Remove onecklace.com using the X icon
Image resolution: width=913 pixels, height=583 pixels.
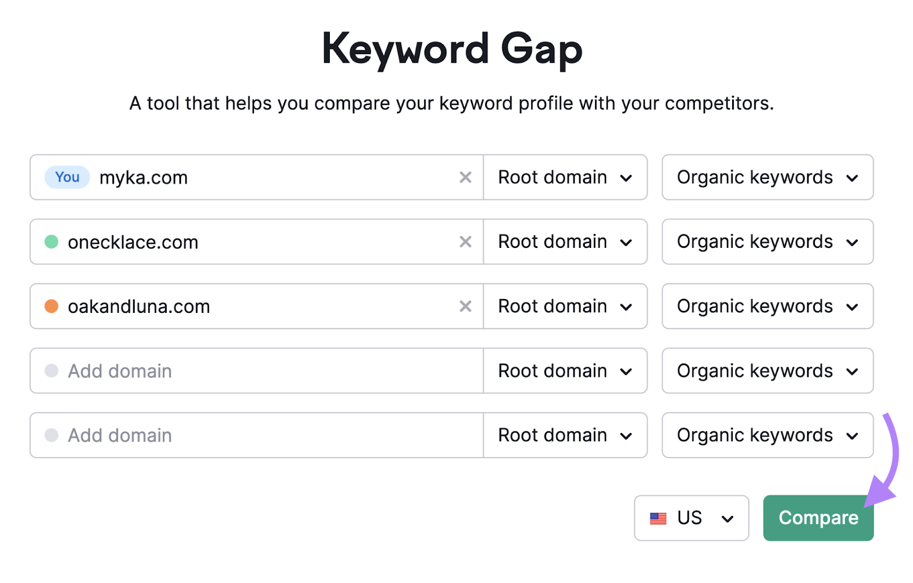pyautogui.click(x=466, y=242)
